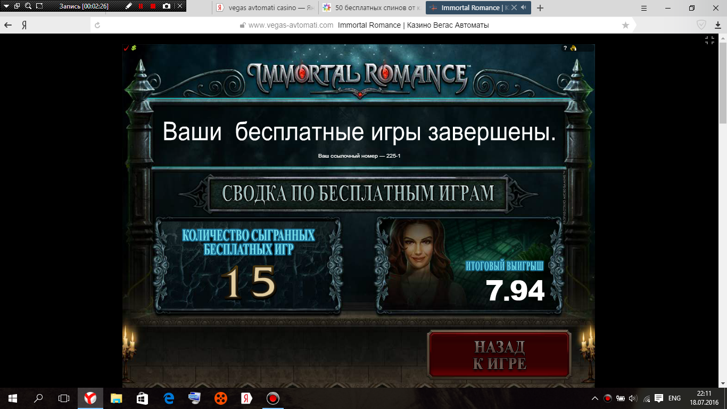Open the Action Center notifications
Screen dimensions: 727x409
click(x=659, y=398)
